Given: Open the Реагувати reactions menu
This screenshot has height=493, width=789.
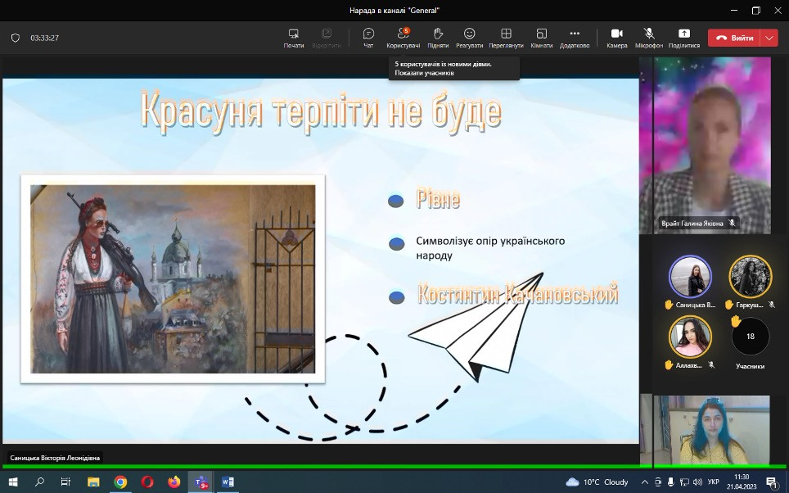Looking at the screenshot, I should [469, 38].
